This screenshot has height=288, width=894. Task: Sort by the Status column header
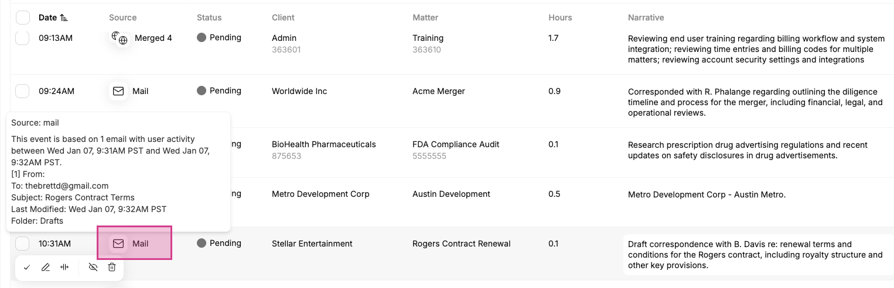tap(209, 18)
